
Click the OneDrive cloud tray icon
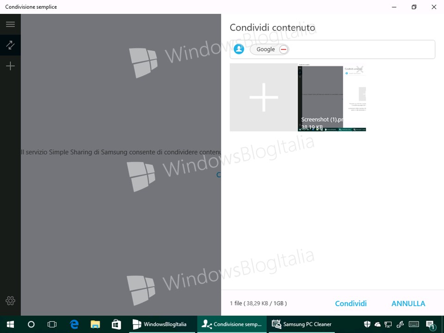pyautogui.click(x=377, y=324)
